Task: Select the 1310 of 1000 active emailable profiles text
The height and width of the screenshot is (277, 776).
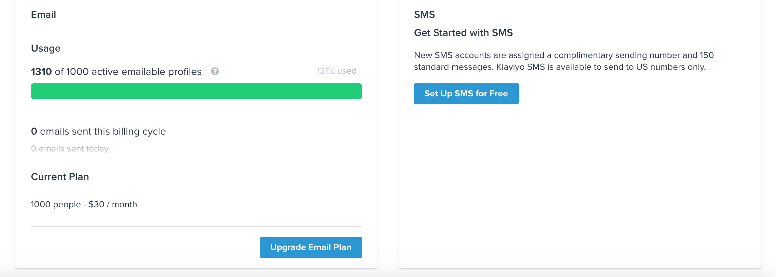Action: pyautogui.click(x=116, y=72)
